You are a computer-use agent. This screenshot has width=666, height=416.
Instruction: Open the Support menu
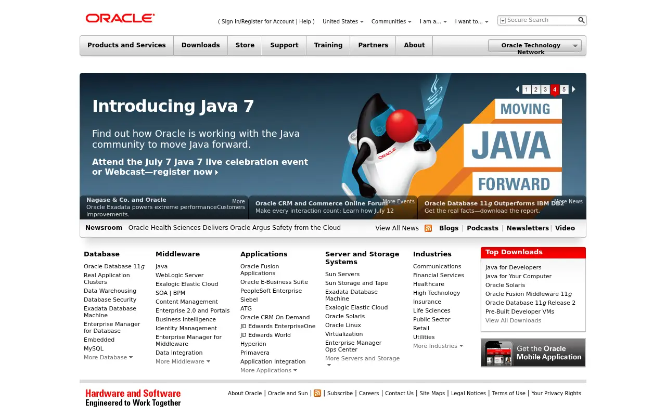tap(284, 45)
